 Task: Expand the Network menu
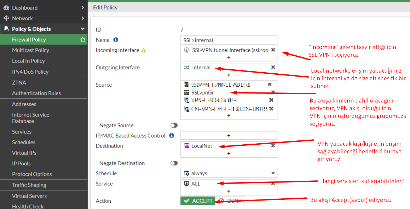click(x=83, y=18)
